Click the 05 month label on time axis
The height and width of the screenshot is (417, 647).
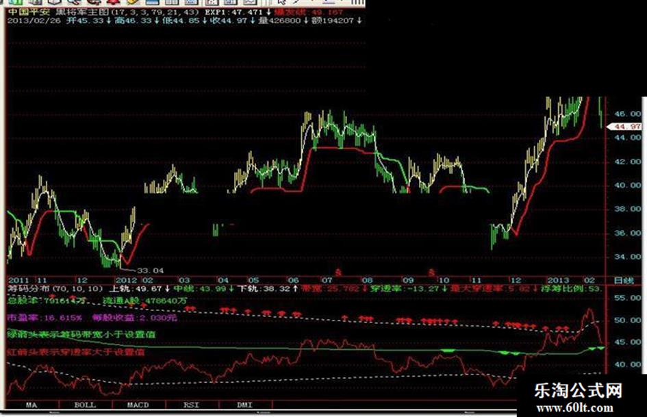(253, 280)
